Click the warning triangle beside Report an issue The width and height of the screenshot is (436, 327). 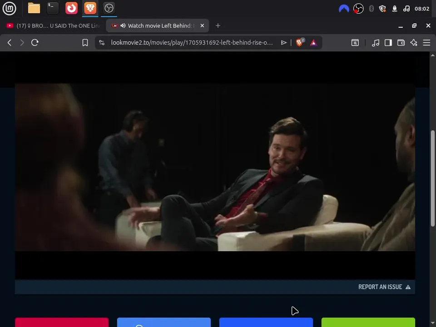(x=408, y=287)
